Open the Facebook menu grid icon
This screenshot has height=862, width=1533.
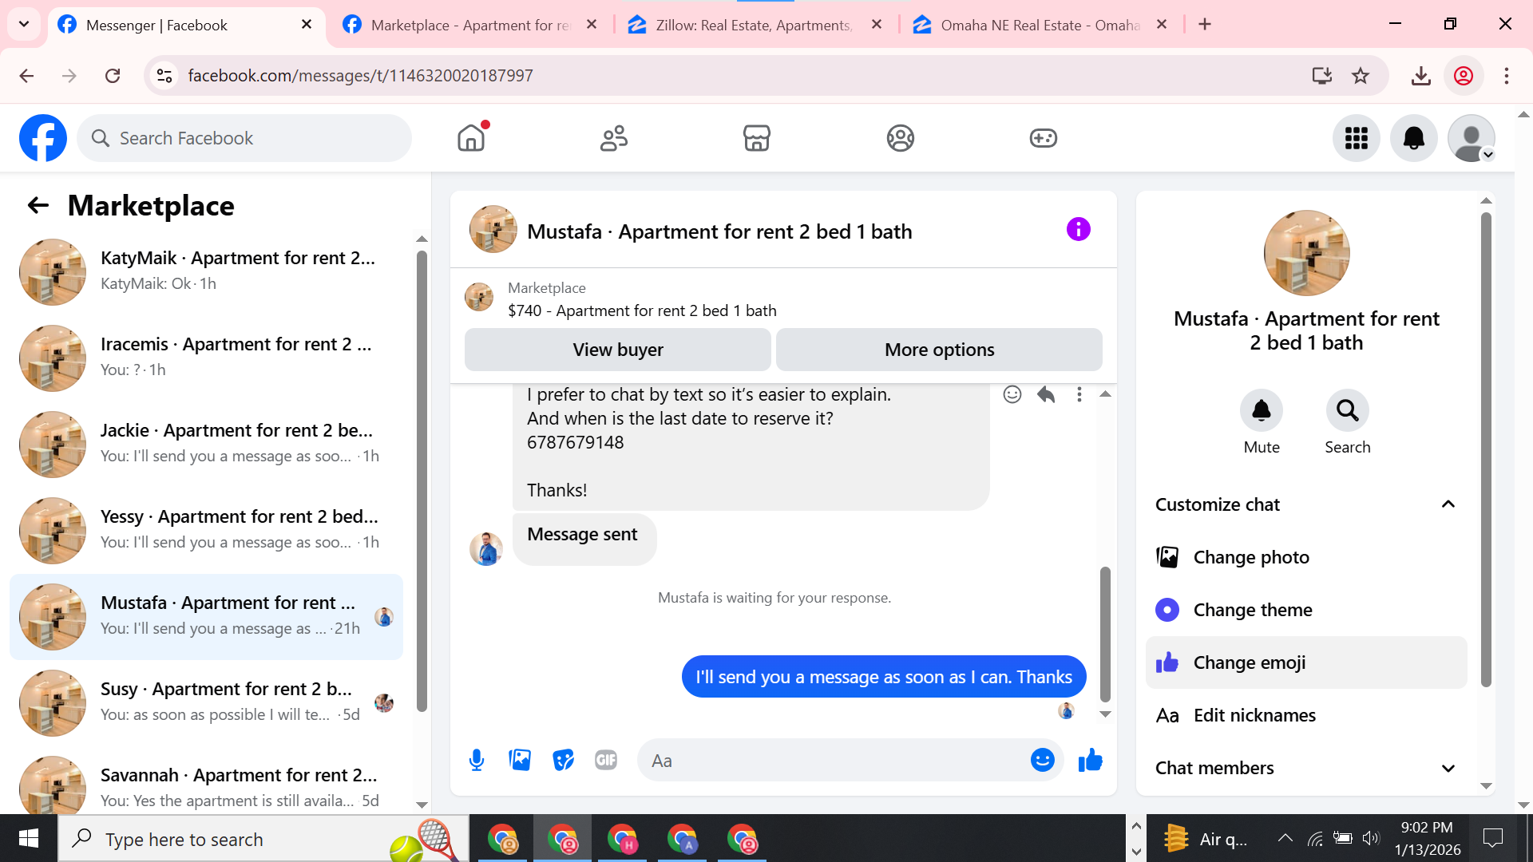point(1356,138)
